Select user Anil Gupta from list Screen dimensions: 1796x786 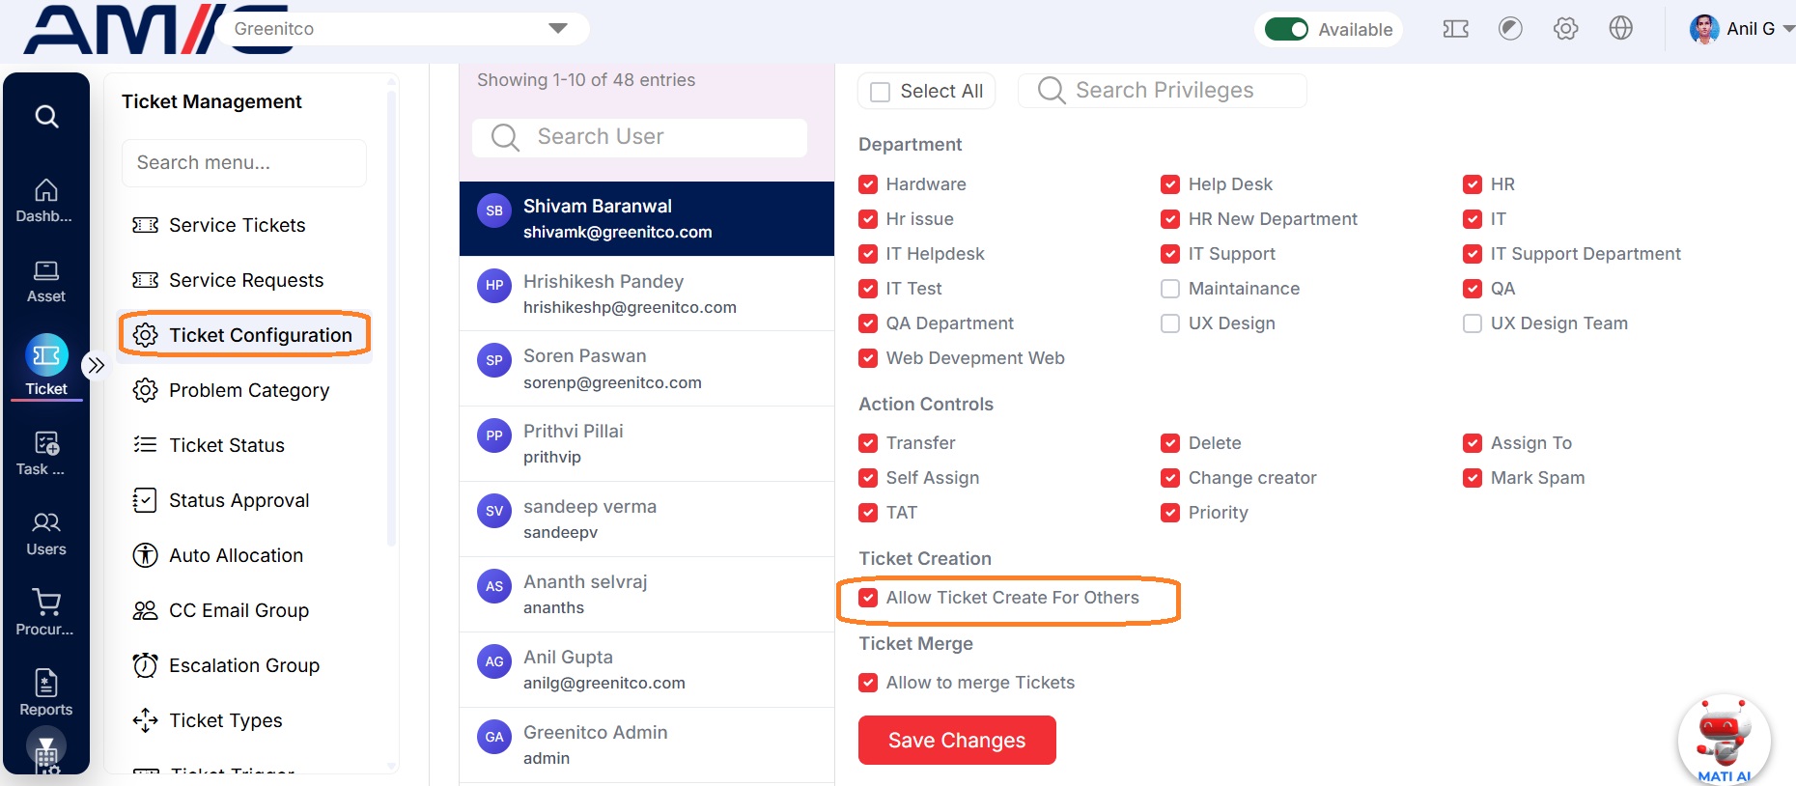[647, 670]
